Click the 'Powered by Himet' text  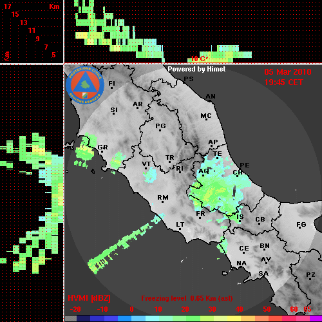(196, 69)
